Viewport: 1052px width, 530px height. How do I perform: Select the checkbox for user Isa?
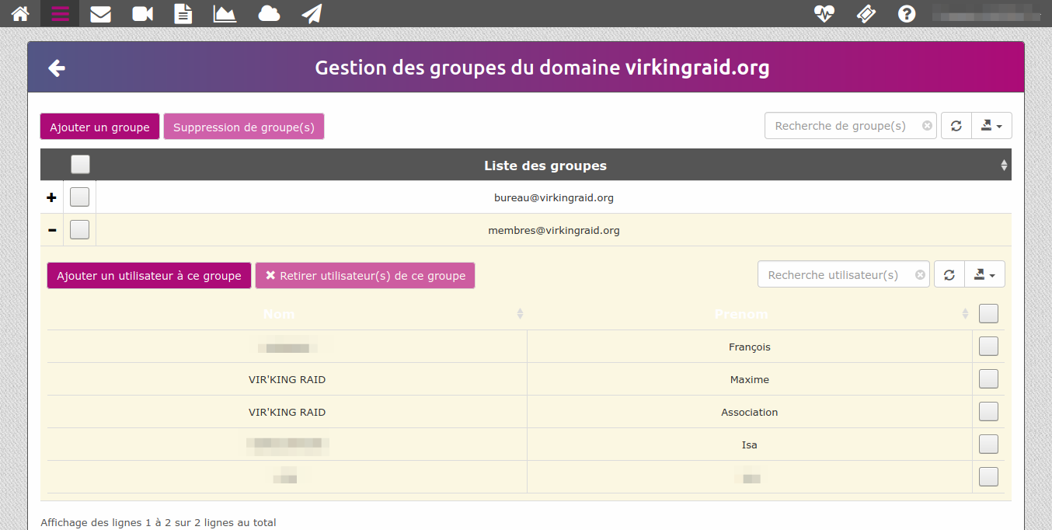(x=988, y=445)
